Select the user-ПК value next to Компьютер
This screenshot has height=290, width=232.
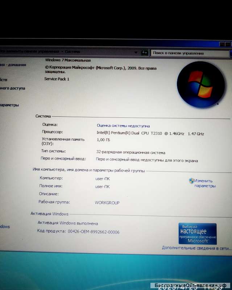pos(103,179)
